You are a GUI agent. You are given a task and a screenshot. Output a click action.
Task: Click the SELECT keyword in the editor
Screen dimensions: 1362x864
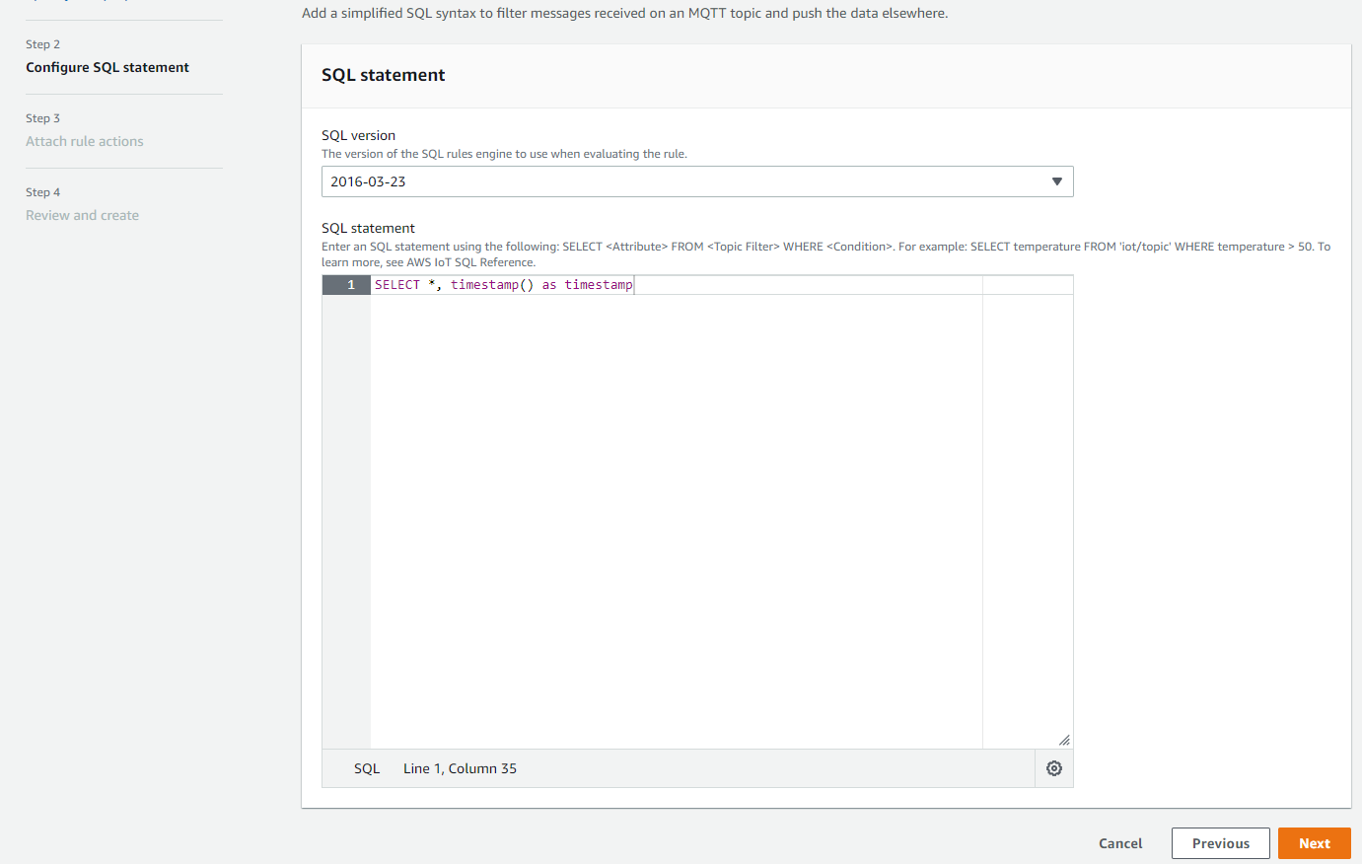[x=397, y=285]
